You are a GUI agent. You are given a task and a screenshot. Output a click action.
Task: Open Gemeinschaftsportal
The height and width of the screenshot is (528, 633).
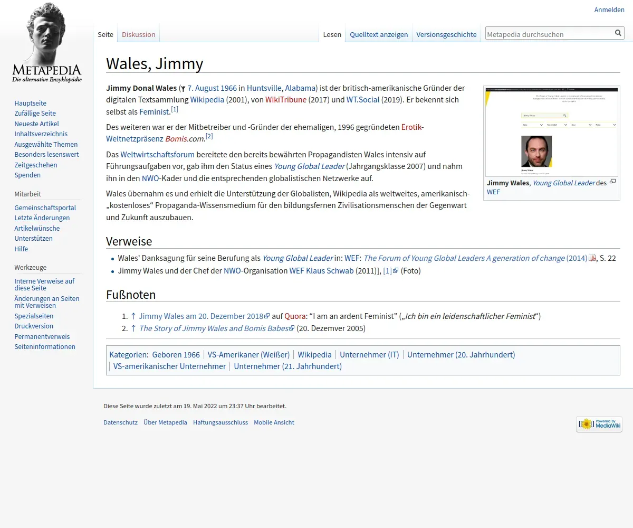[45, 208]
